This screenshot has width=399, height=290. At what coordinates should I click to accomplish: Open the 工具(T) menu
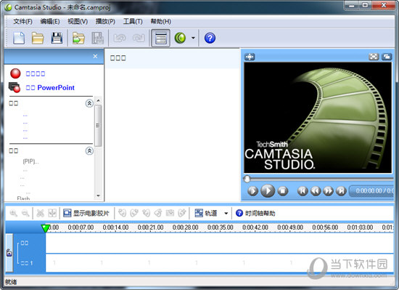(133, 21)
